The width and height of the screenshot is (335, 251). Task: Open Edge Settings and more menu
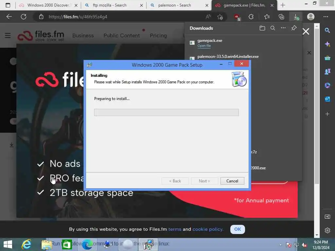click(326, 17)
